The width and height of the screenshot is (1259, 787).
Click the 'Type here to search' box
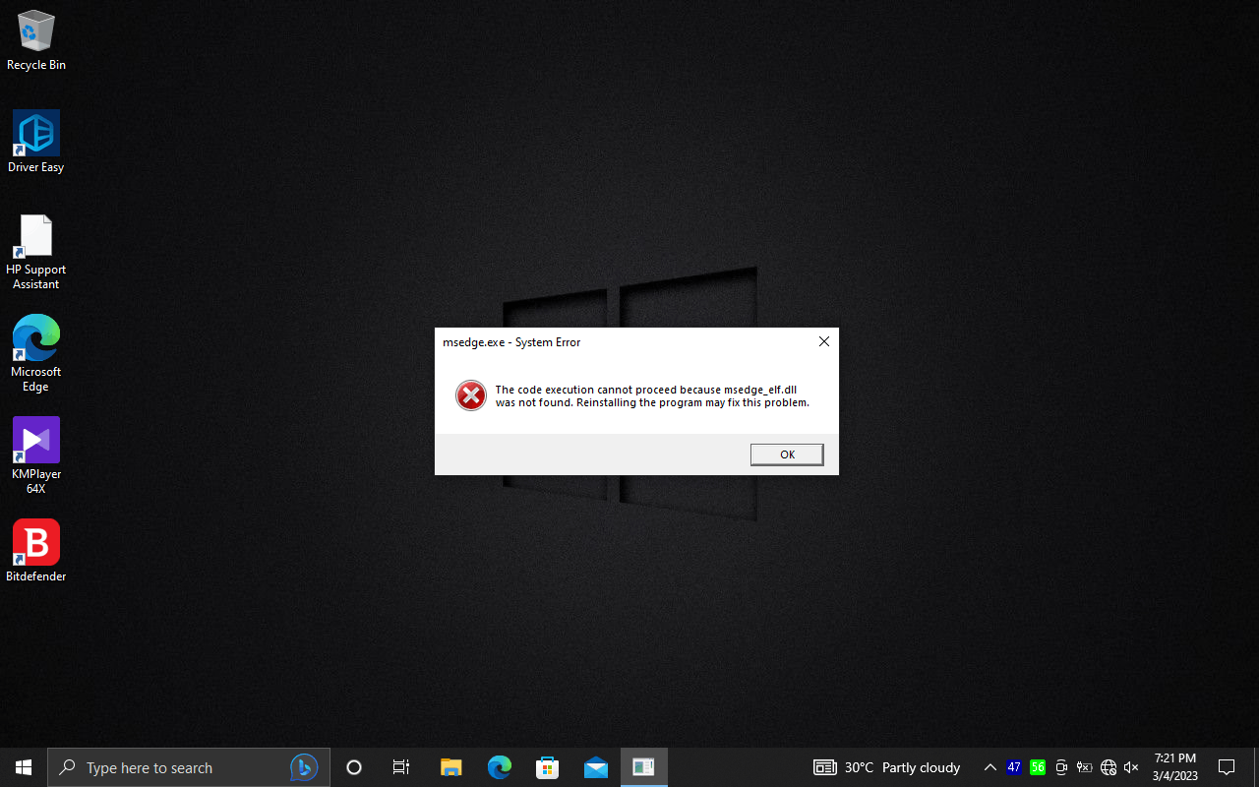[x=189, y=767]
